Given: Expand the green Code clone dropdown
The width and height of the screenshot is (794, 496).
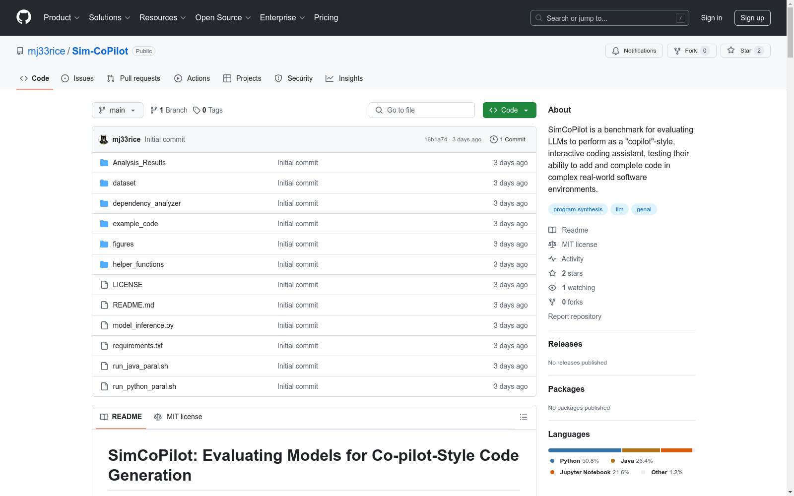Looking at the screenshot, I should click(510, 110).
